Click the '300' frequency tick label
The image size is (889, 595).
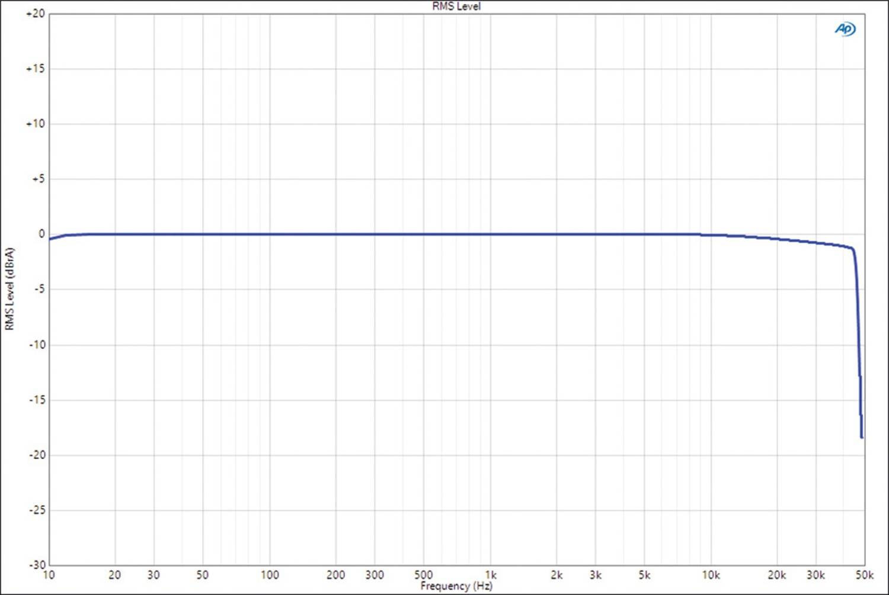tap(375, 574)
